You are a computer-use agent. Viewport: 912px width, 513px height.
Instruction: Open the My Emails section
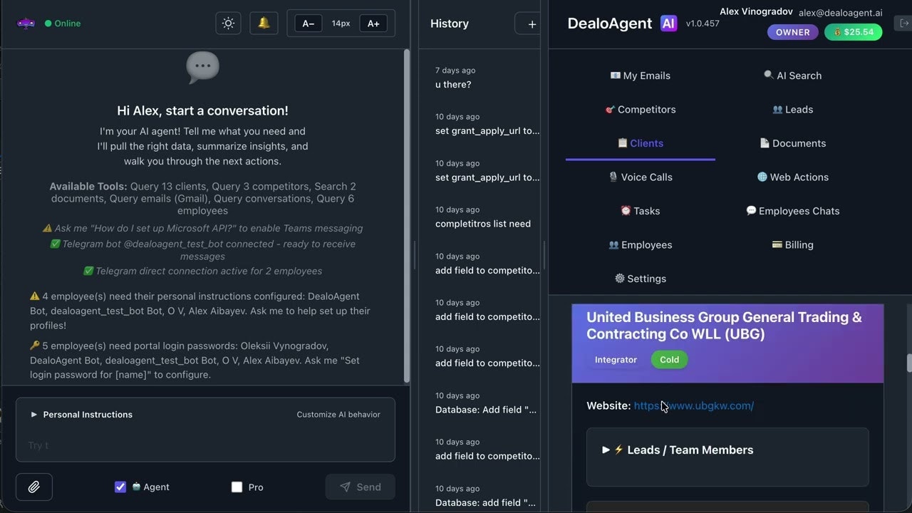[x=640, y=75]
